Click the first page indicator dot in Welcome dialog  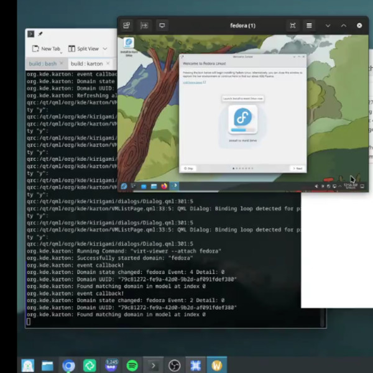233,168
